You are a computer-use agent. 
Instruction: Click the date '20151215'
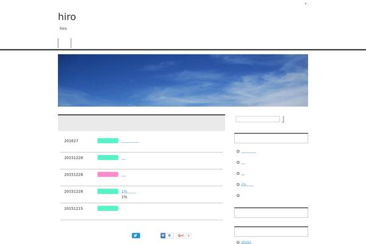point(74,208)
